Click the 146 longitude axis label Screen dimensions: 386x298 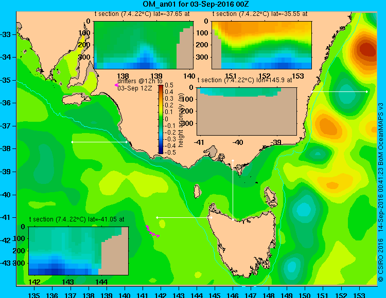233,295
